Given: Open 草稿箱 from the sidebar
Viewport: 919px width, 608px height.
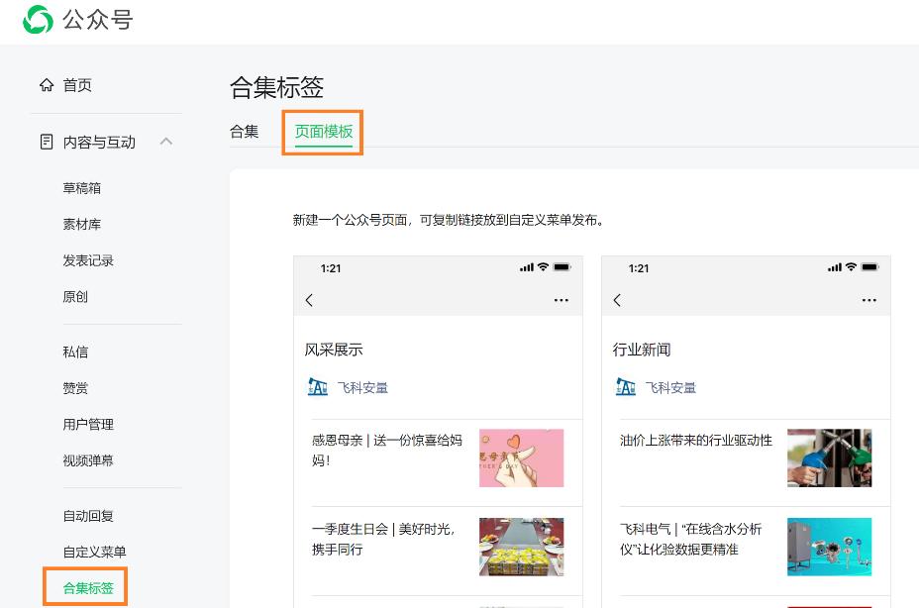Looking at the screenshot, I should (x=82, y=188).
